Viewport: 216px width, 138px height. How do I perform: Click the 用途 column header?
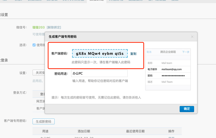pos(45,131)
